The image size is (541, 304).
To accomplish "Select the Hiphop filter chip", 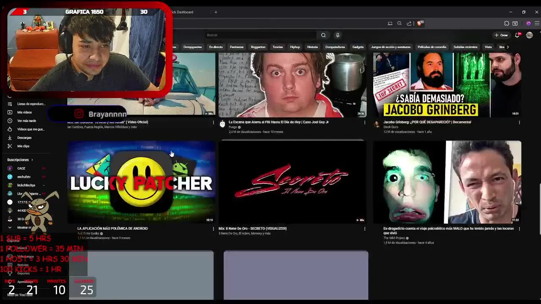I will pos(295,47).
